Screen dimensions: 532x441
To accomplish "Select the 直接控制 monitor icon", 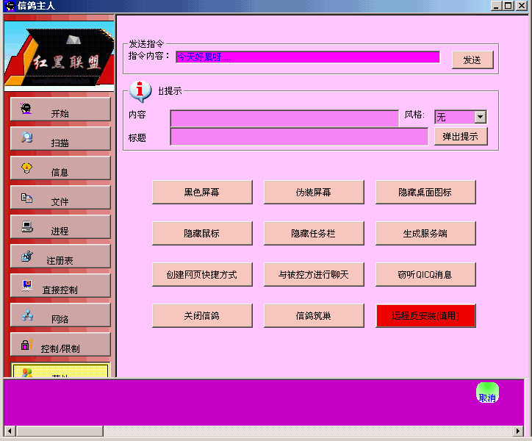I will click(x=26, y=285).
